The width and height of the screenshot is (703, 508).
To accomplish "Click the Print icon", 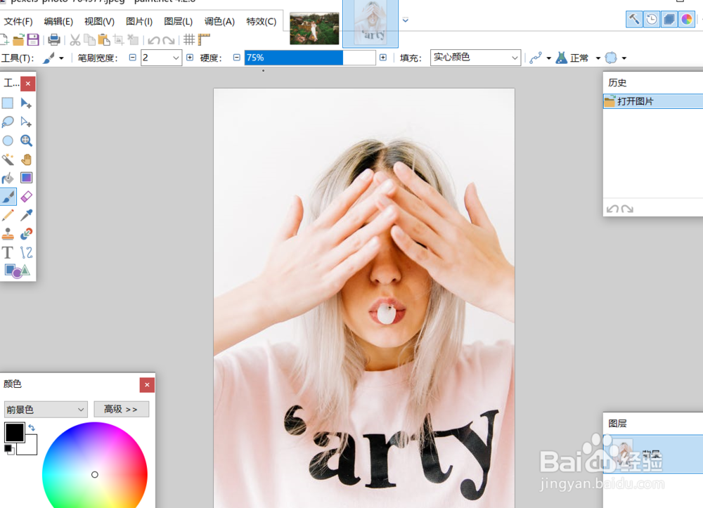I will (x=54, y=40).
